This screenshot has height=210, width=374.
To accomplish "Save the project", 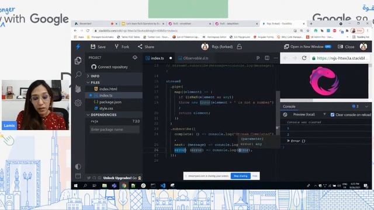I will 98,47.
